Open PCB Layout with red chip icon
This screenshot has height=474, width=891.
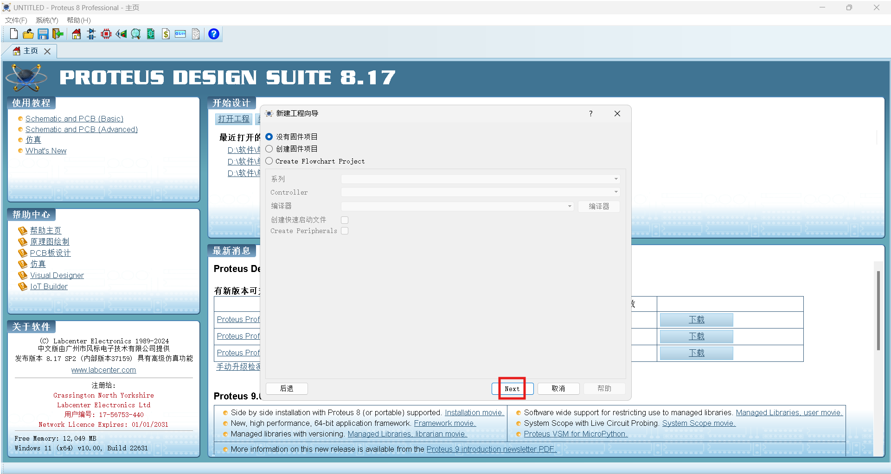106,34
